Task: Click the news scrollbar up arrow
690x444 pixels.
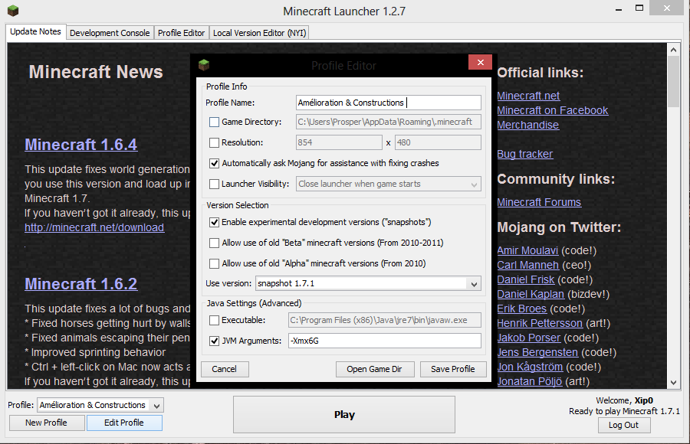Action: pyautogui.click(x=673, y=50)
